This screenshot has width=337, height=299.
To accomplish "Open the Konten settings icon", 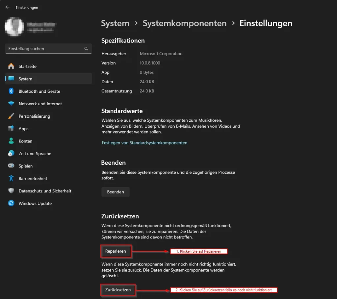I will (11, 141).
